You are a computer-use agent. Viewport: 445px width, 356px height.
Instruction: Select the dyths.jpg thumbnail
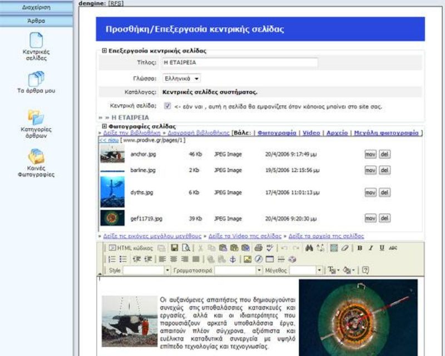[112, 192]
